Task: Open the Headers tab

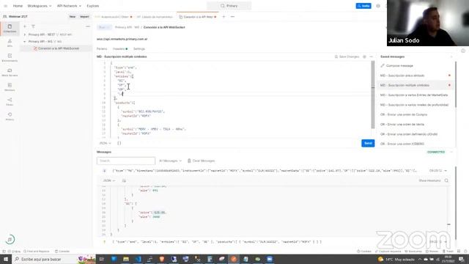Action: (x=119, y=49)
